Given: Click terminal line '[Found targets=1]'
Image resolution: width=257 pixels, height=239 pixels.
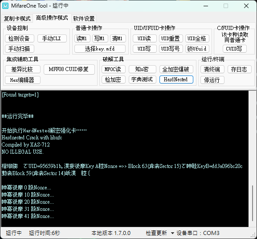Looking at the screenshot, I should click(x=20, y=95).
